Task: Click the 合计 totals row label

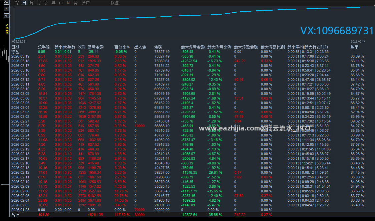Action: pyautogui.click(x=15, y=215)
